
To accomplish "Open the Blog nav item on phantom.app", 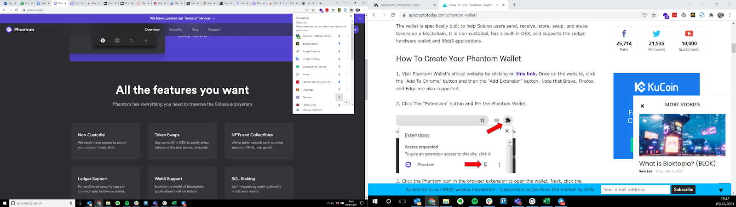I will tap(195, 29).
